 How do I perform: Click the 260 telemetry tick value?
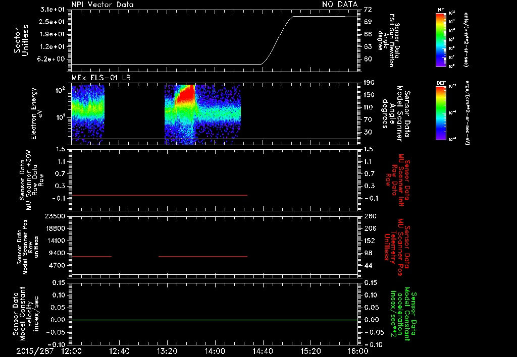(x=370, y=216)
